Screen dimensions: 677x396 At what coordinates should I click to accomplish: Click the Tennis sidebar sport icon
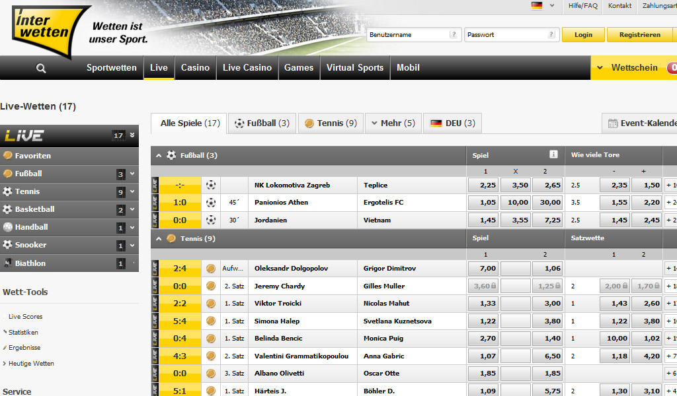(7, 191)
